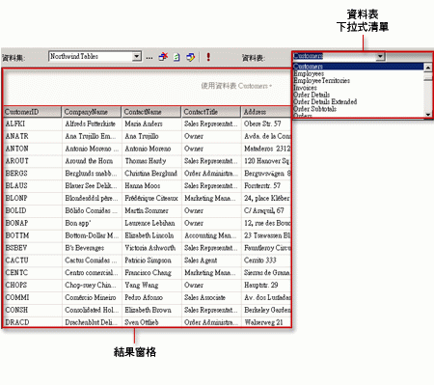Click the BLONP customer ID cell
This screenshot has width=434, height=385.
click(x=33, y=198)
